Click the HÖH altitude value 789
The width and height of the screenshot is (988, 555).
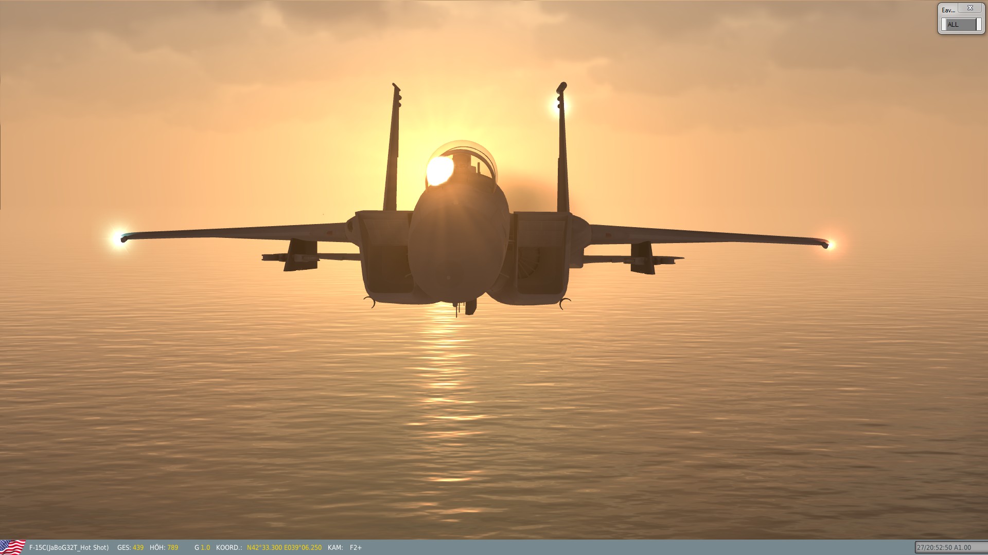(172, 548)
